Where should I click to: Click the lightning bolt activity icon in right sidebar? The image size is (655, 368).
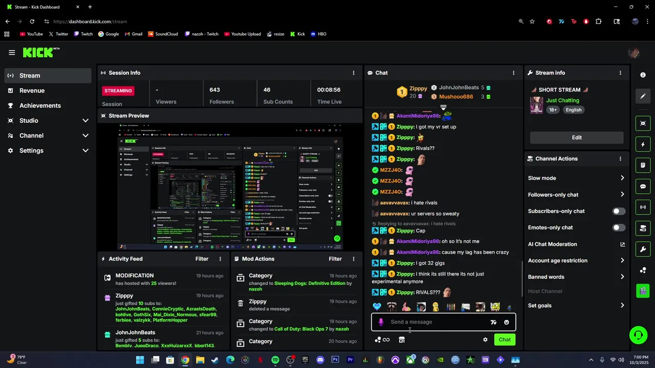(643, 145)
